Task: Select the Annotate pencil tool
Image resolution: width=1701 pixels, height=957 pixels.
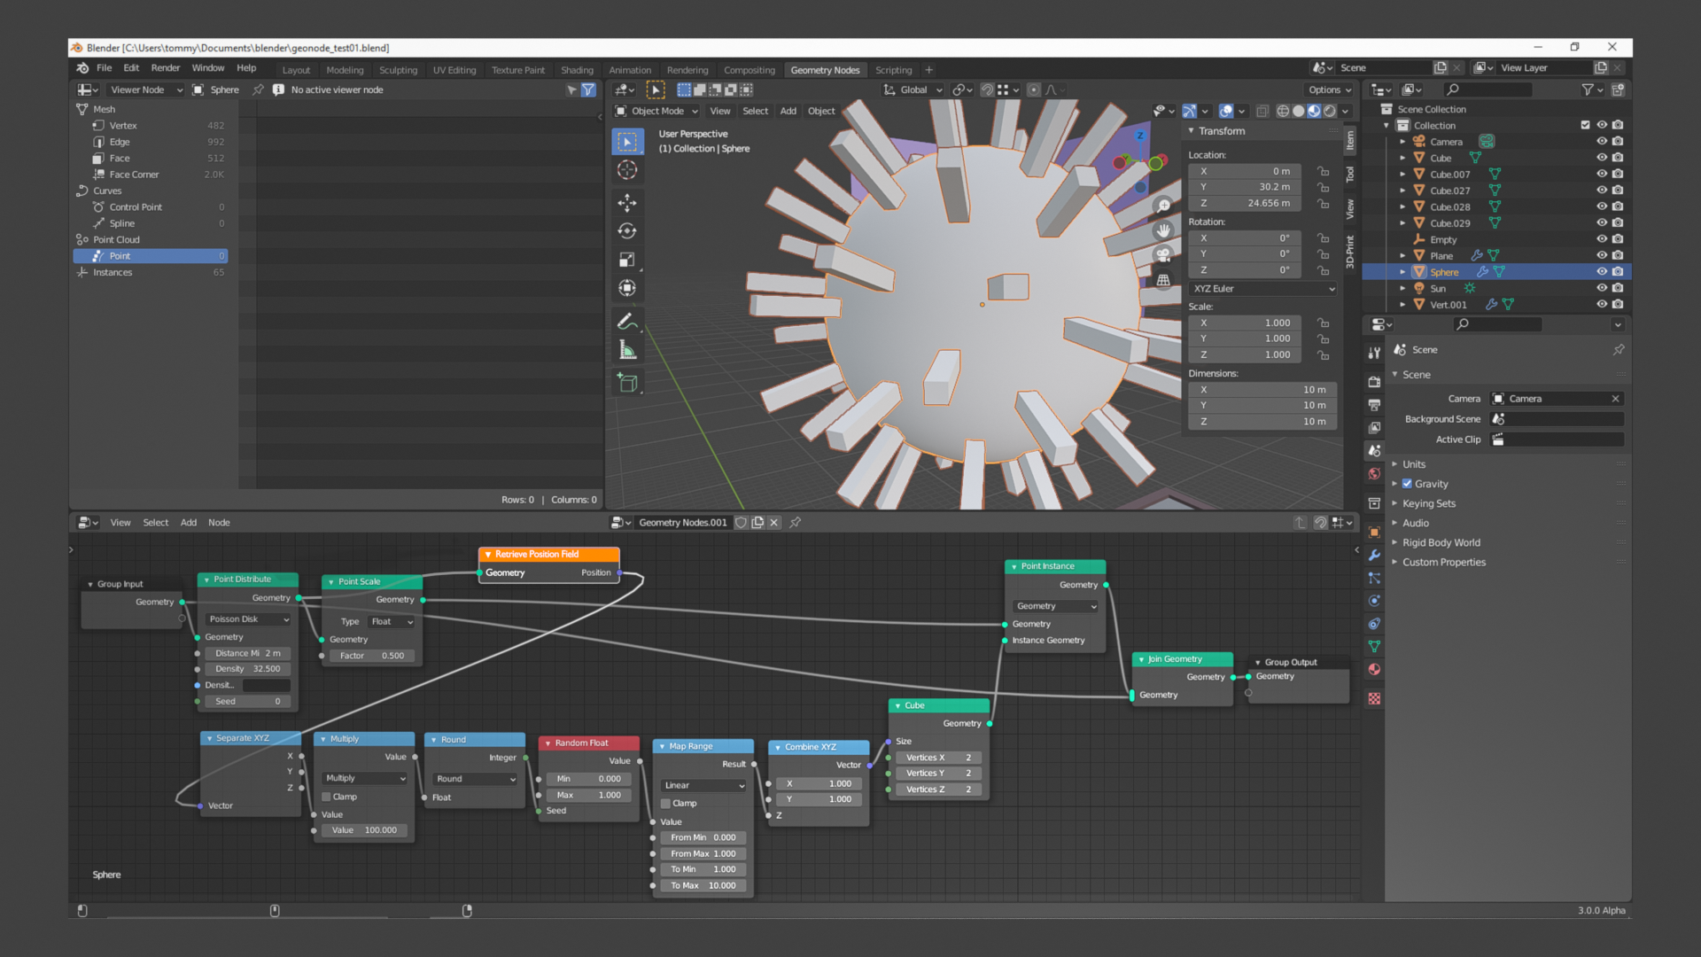Action: (627, 322)
